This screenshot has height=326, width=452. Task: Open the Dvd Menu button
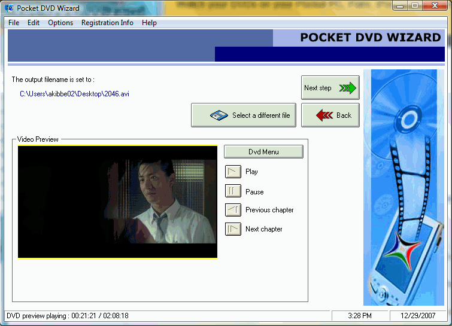[263, 152]
